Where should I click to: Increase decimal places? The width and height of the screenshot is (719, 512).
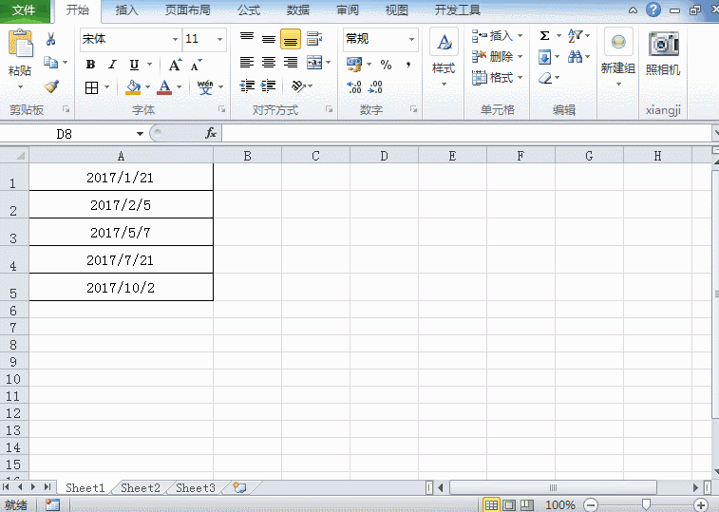coord(354,86)
